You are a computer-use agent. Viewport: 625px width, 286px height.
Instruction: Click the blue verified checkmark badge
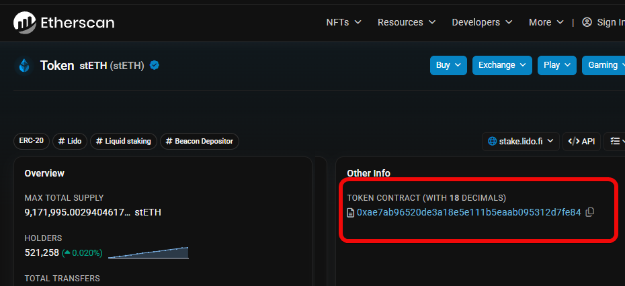click(x=155, y=65)
